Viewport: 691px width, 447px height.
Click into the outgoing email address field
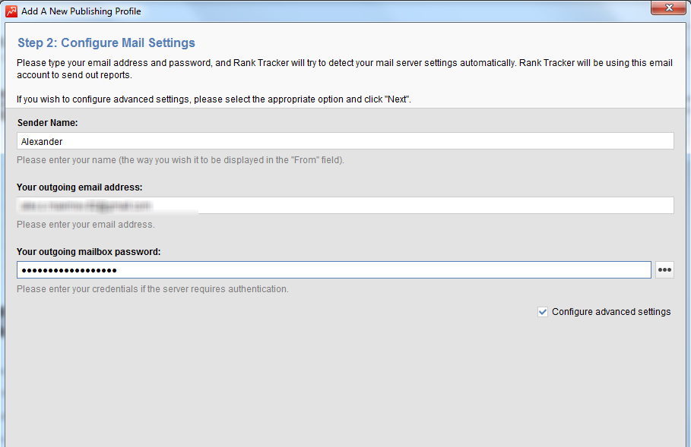tap(345, 206)
